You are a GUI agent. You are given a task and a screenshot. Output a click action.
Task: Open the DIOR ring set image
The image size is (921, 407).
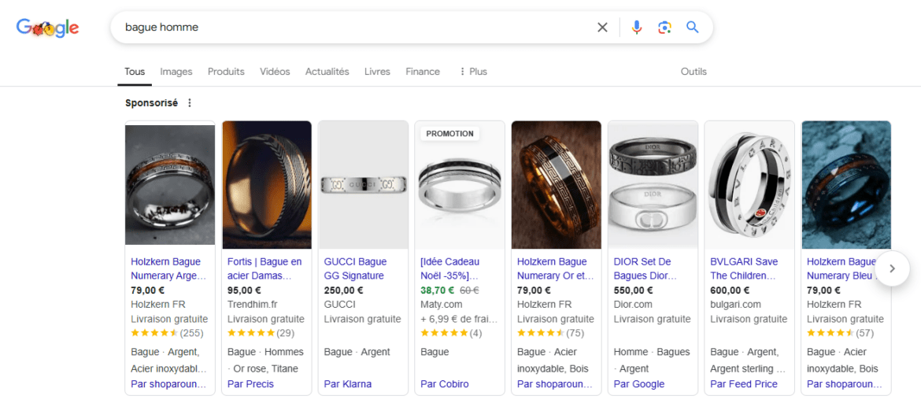pyautogui.click(x=653, y=185)
